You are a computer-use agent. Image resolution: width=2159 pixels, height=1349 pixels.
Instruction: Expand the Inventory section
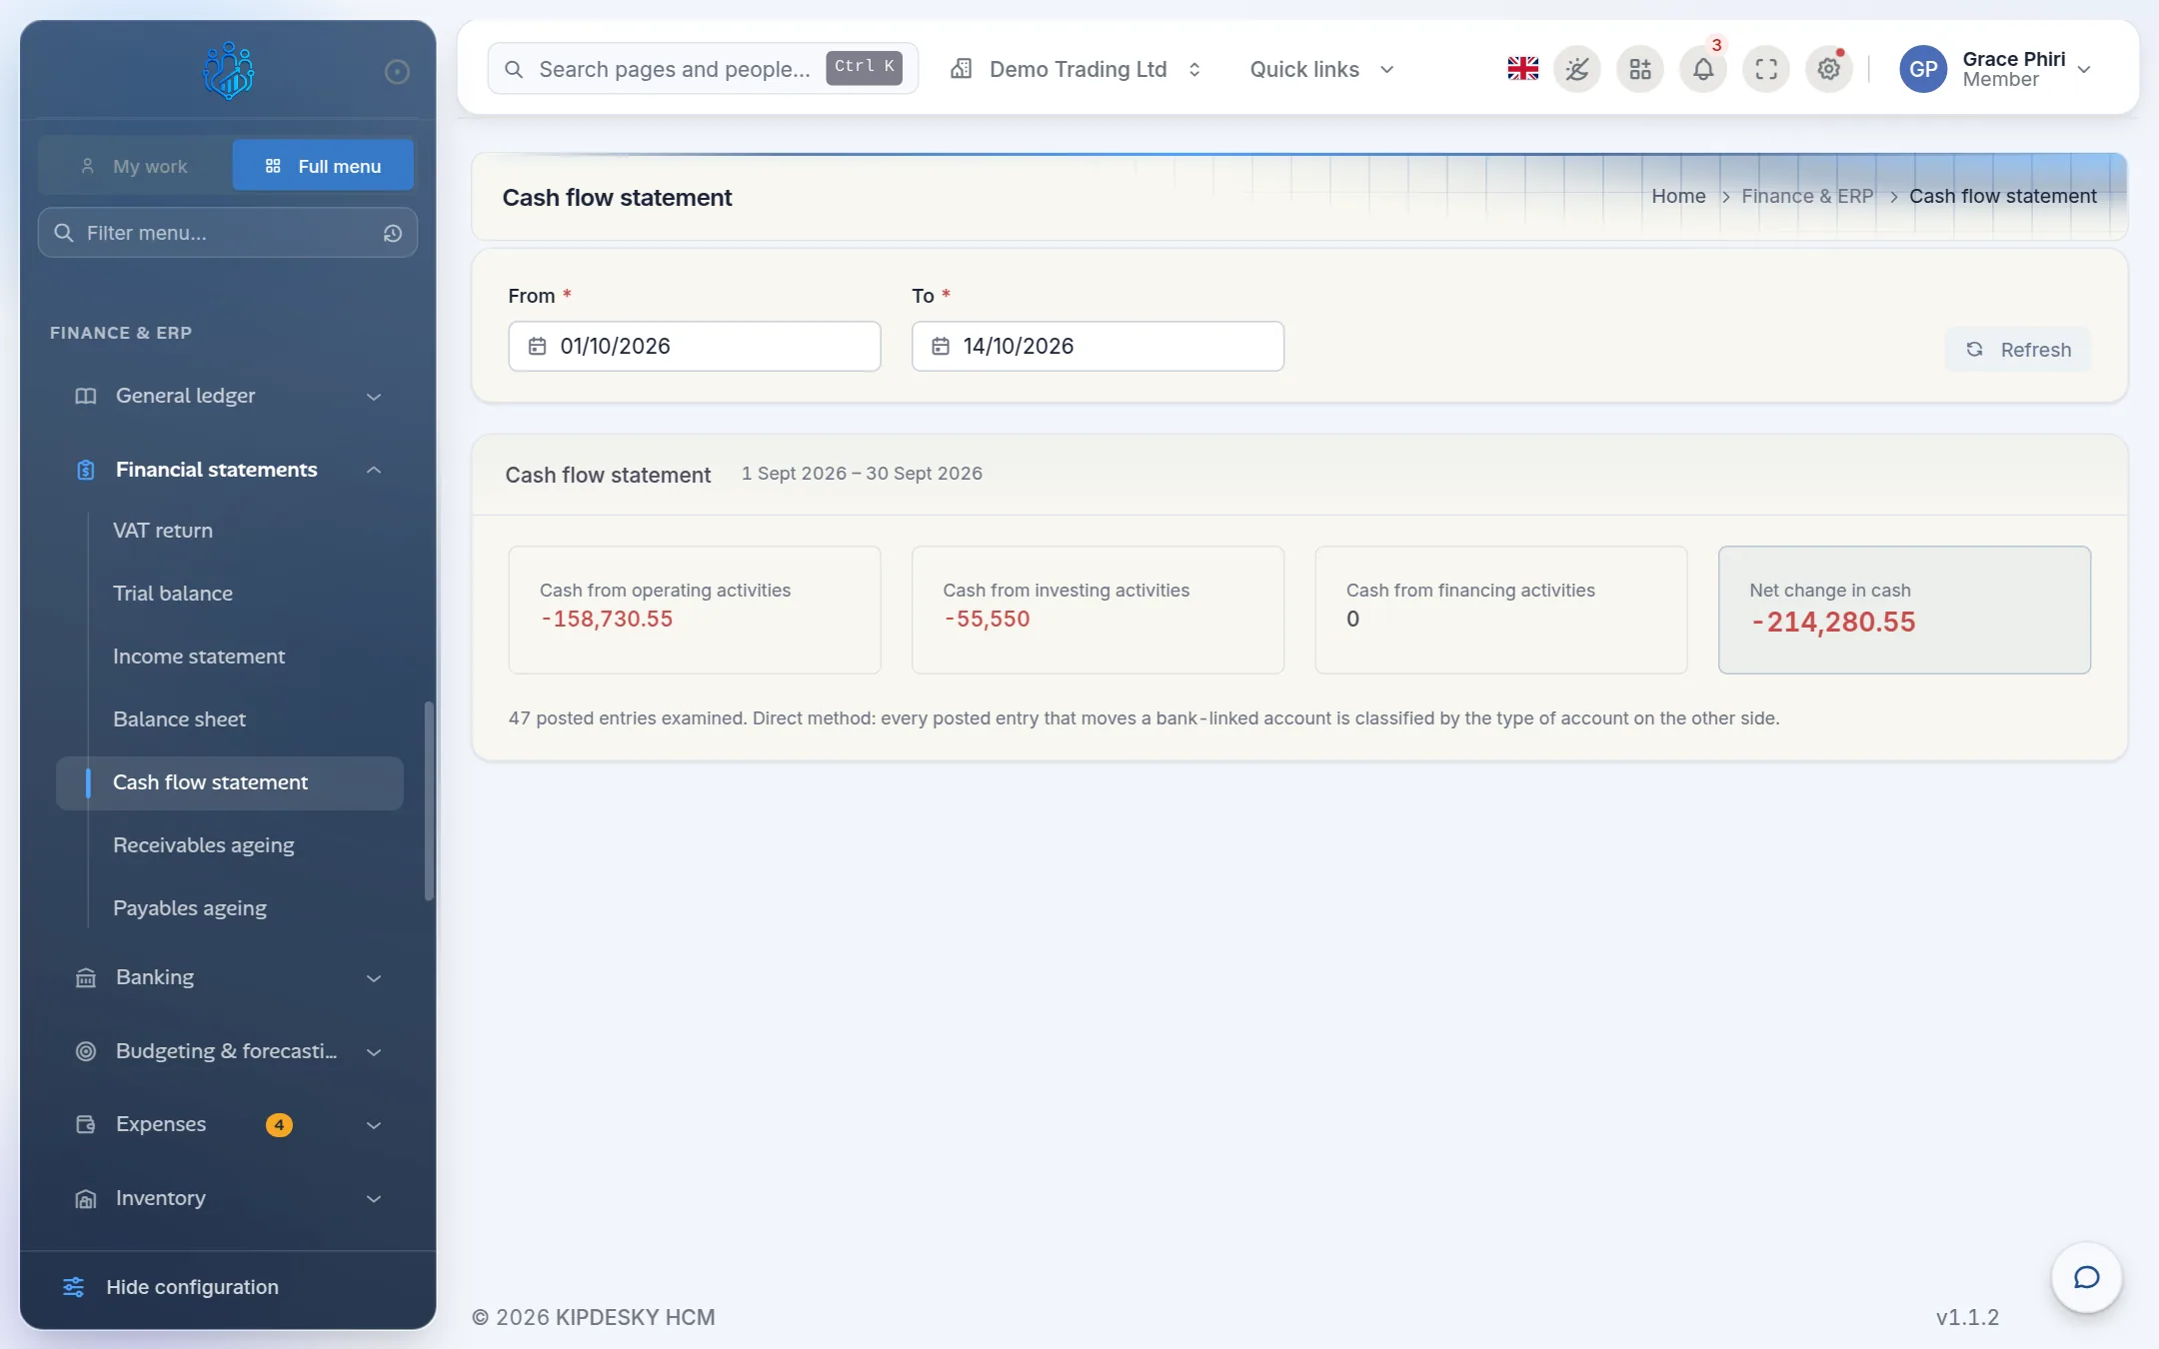228,1198
